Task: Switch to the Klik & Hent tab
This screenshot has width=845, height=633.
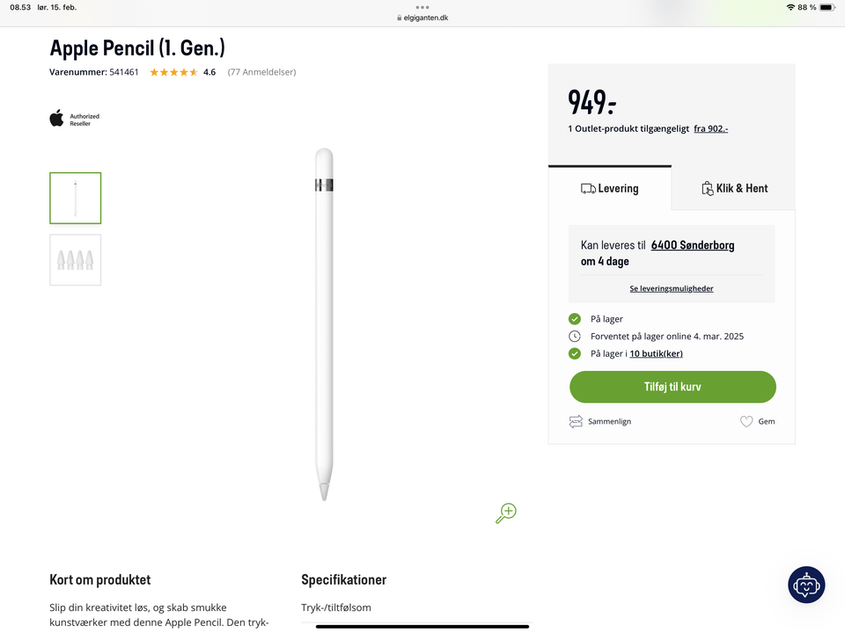Action: pos(734,188)
